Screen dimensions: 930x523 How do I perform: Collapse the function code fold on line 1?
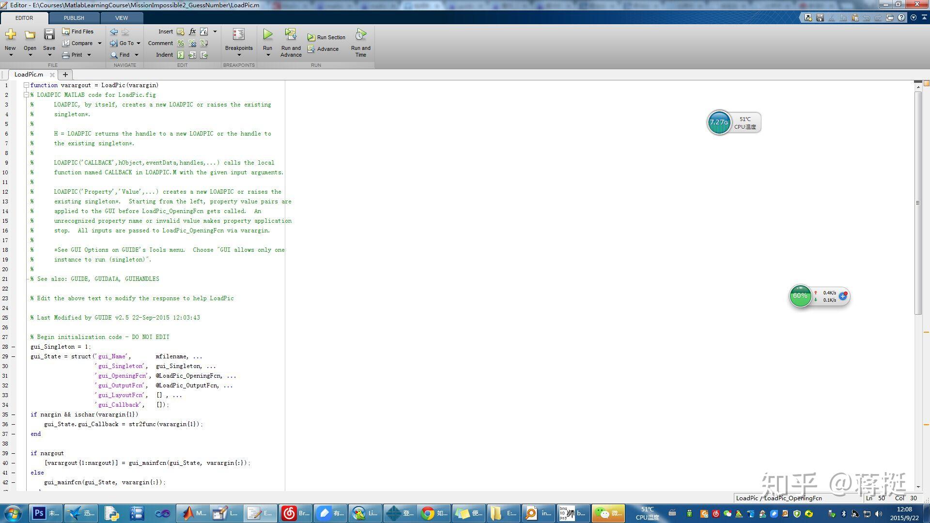tap(26, 85)
